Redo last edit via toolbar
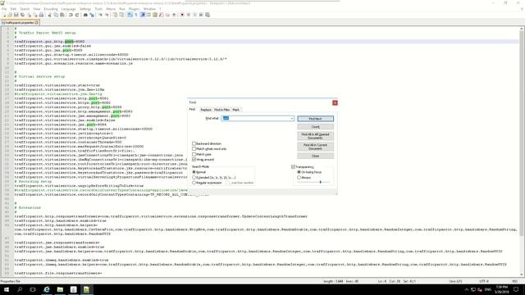Screen dimensions: 525x295 [77, 15]
